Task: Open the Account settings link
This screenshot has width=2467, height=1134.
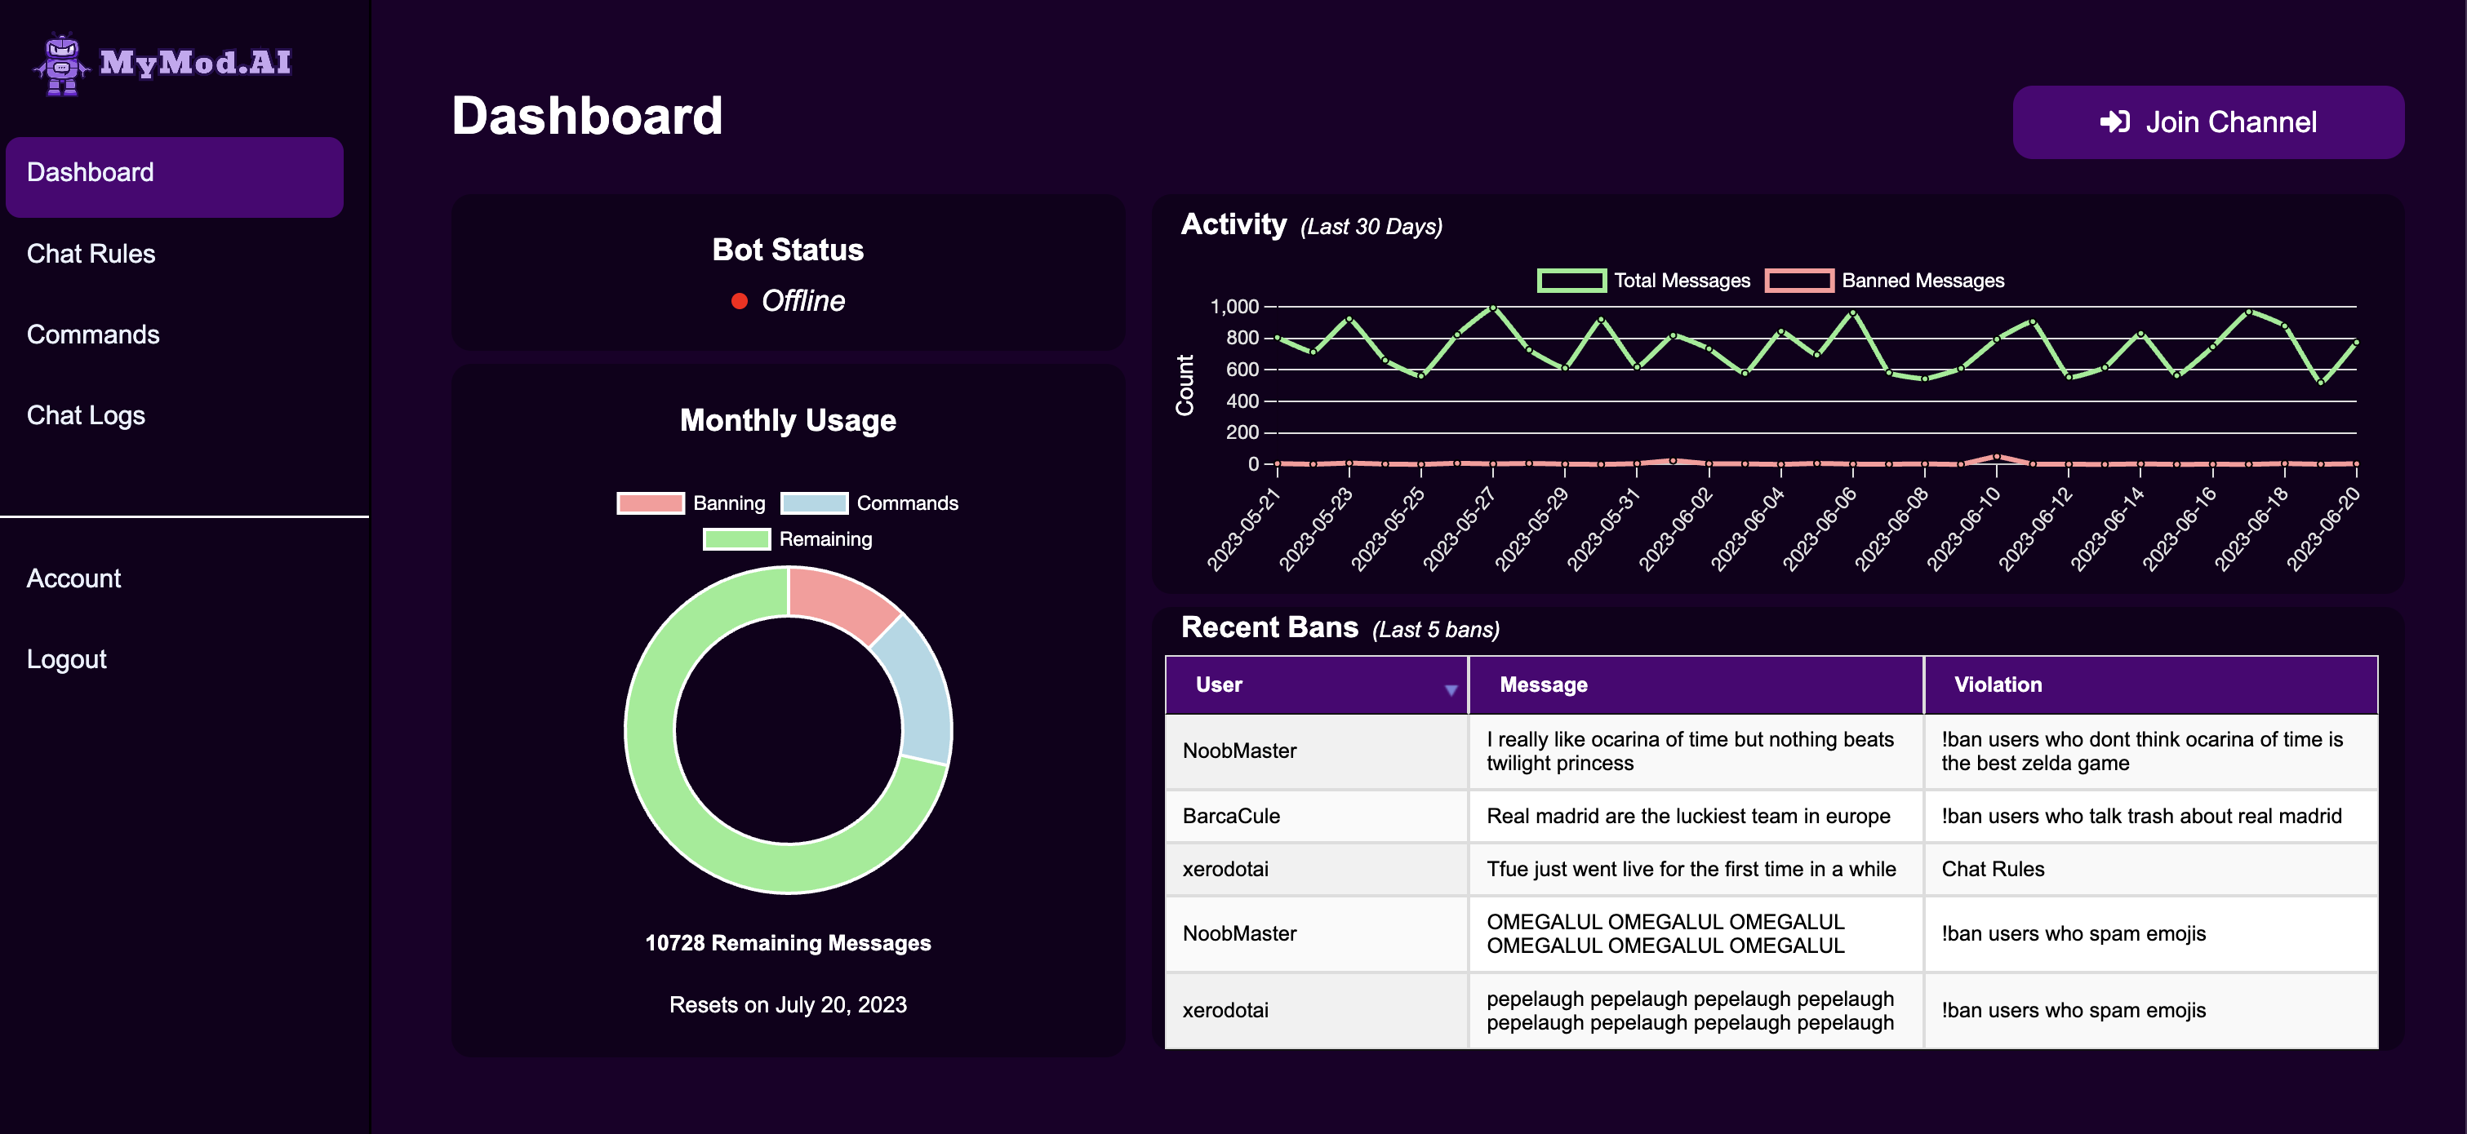Action: pos(73,578)
